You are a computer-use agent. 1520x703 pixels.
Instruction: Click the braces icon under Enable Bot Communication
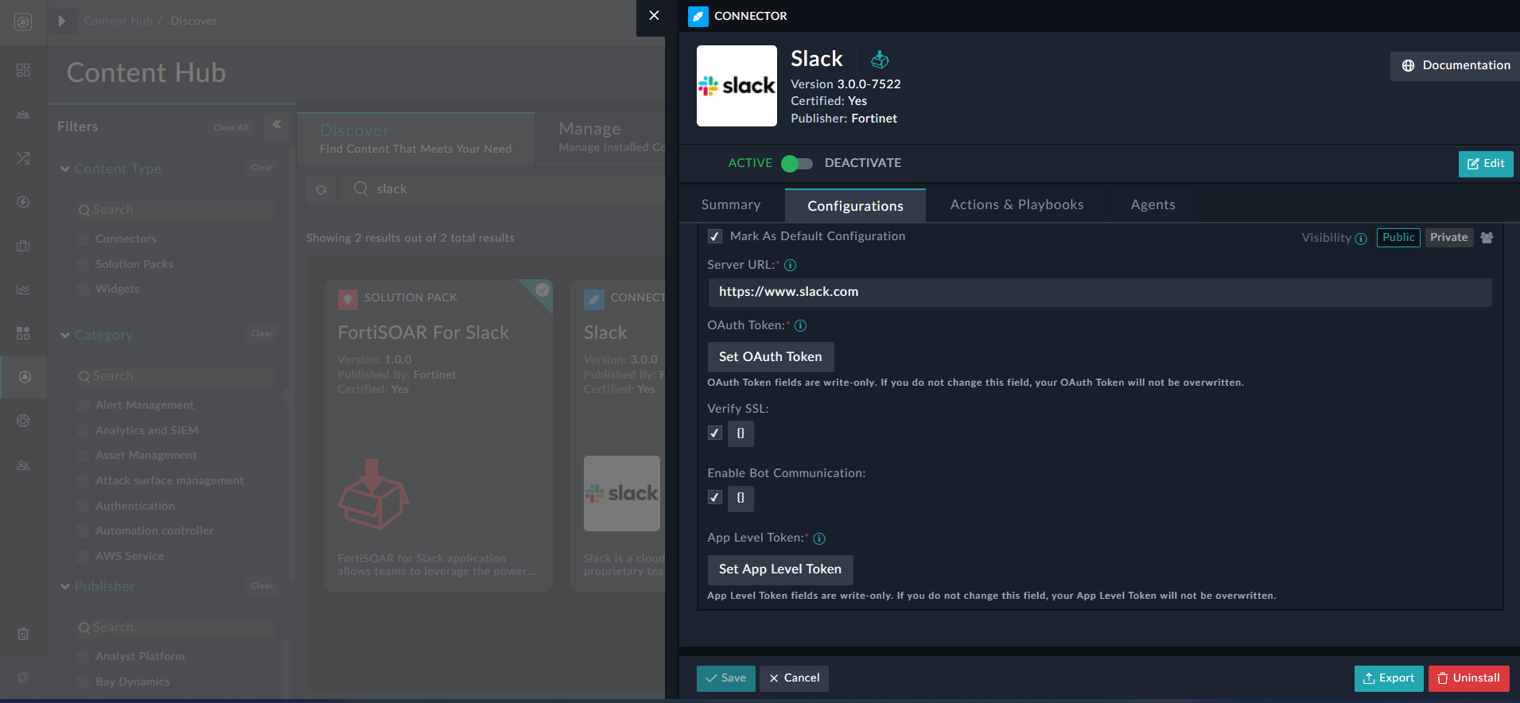click(741, 498)
